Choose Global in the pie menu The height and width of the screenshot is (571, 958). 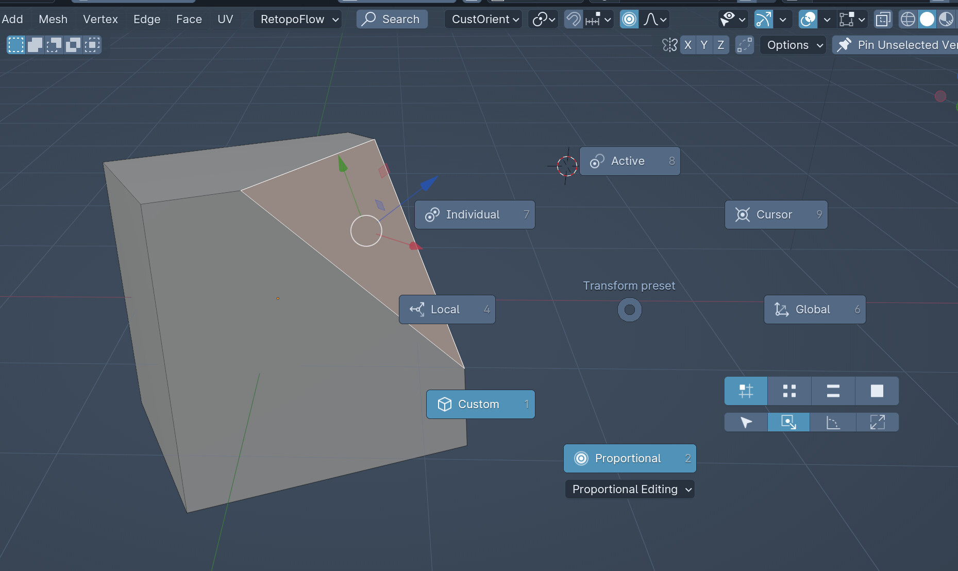tap(815, 310)
